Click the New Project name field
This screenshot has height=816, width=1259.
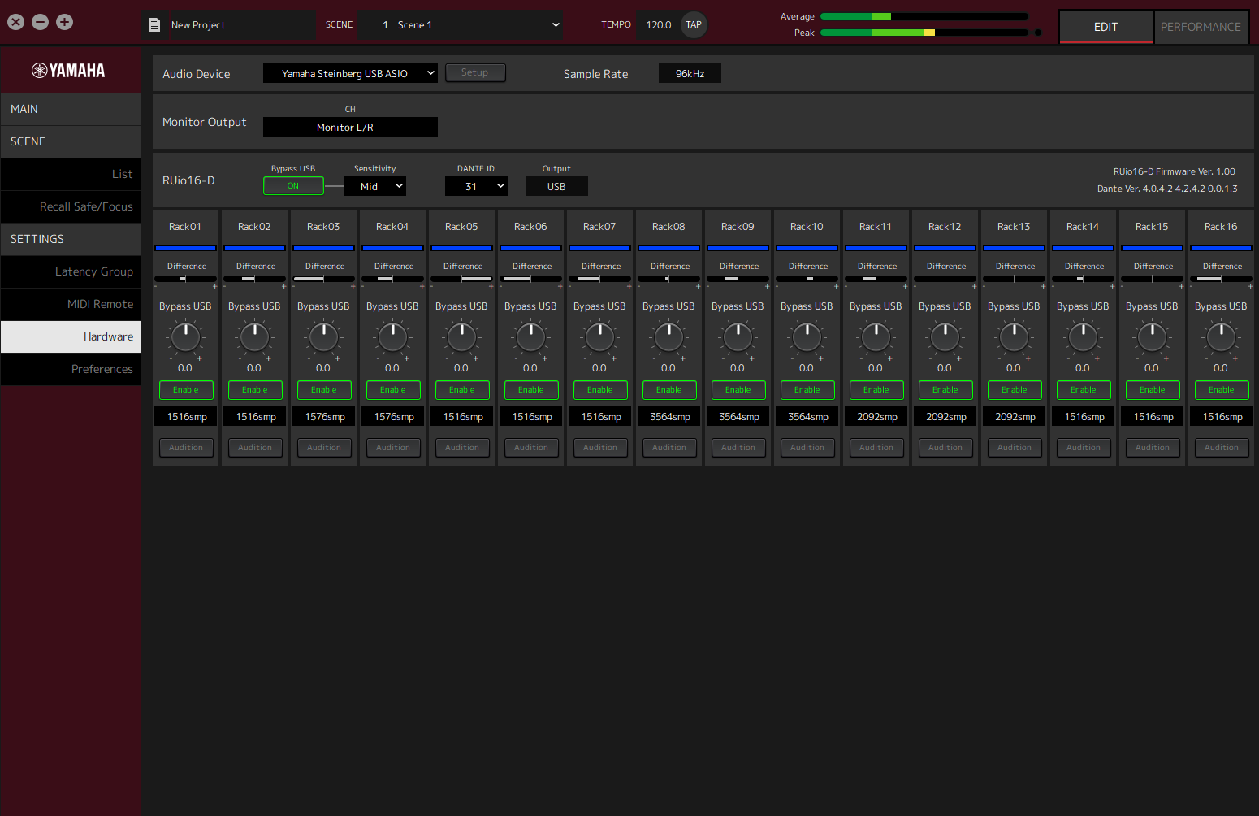click(242, 25)
